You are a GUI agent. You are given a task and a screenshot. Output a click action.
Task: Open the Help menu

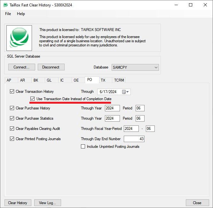point(21,14)
